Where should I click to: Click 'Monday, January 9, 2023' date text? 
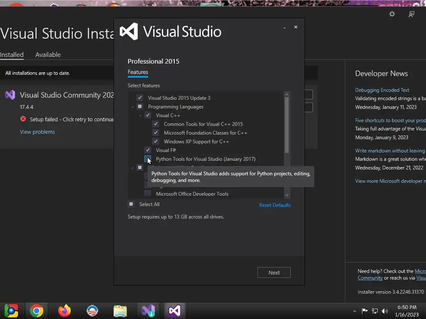(x=382, y=137)
